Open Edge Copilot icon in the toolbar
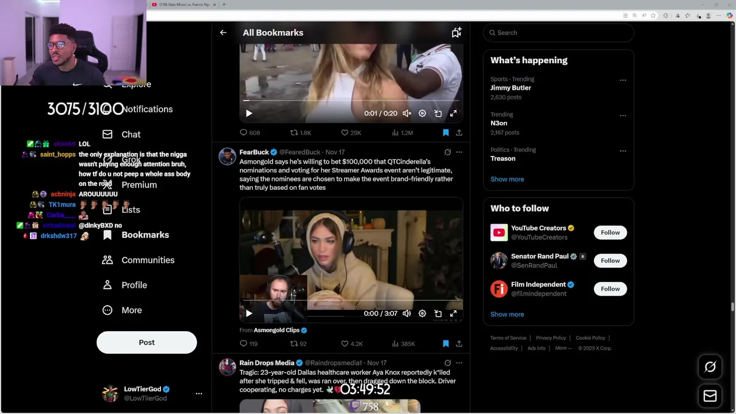Viewport: 736px width, 414px height. tap(730, 16)
